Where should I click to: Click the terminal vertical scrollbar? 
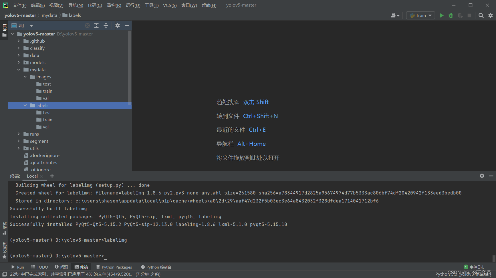point(494,258)
